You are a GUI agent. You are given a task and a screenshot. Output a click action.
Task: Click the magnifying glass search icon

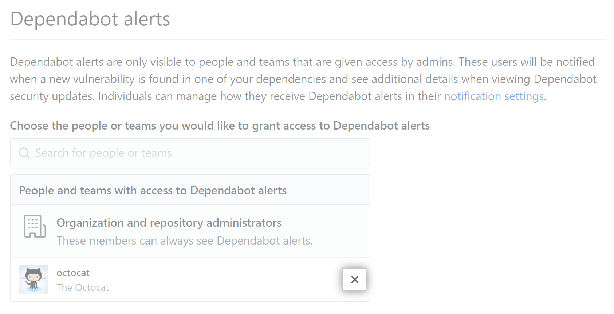pyautogui.click(x=24, y=152)
